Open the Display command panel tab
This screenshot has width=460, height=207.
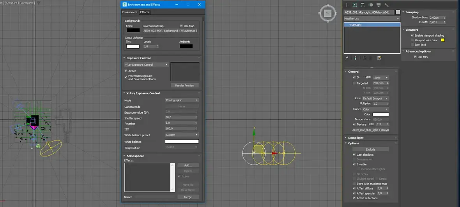pos(379,5)
